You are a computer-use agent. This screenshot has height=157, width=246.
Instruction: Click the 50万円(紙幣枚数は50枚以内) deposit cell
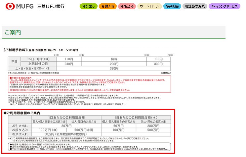coord(66,134)
